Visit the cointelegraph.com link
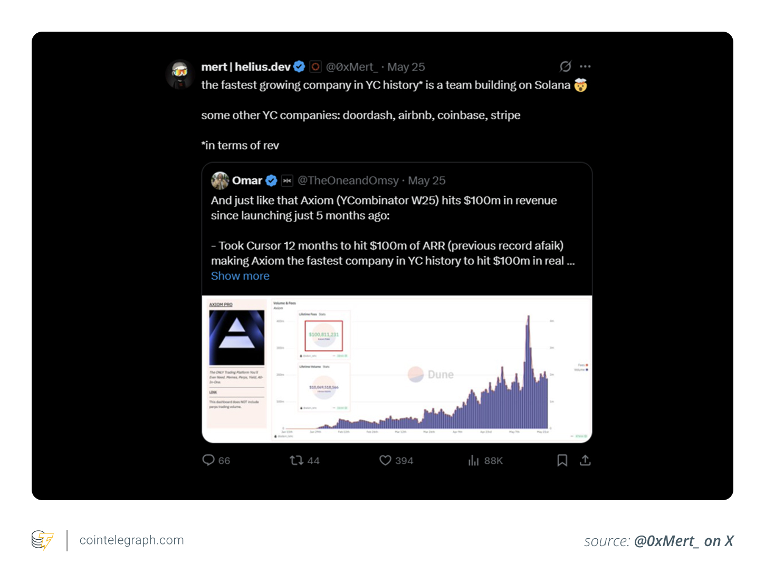 tap(131, 540)
